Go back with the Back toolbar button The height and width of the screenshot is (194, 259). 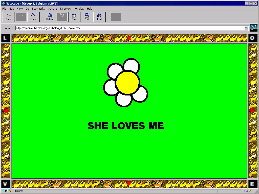pos(9,17)
